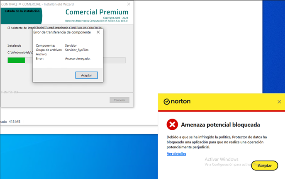This screenshot has height=179, width=285.
Task: Click the 'Copyright 2003 - 2023' text
Action: click(x=115, y=18)
